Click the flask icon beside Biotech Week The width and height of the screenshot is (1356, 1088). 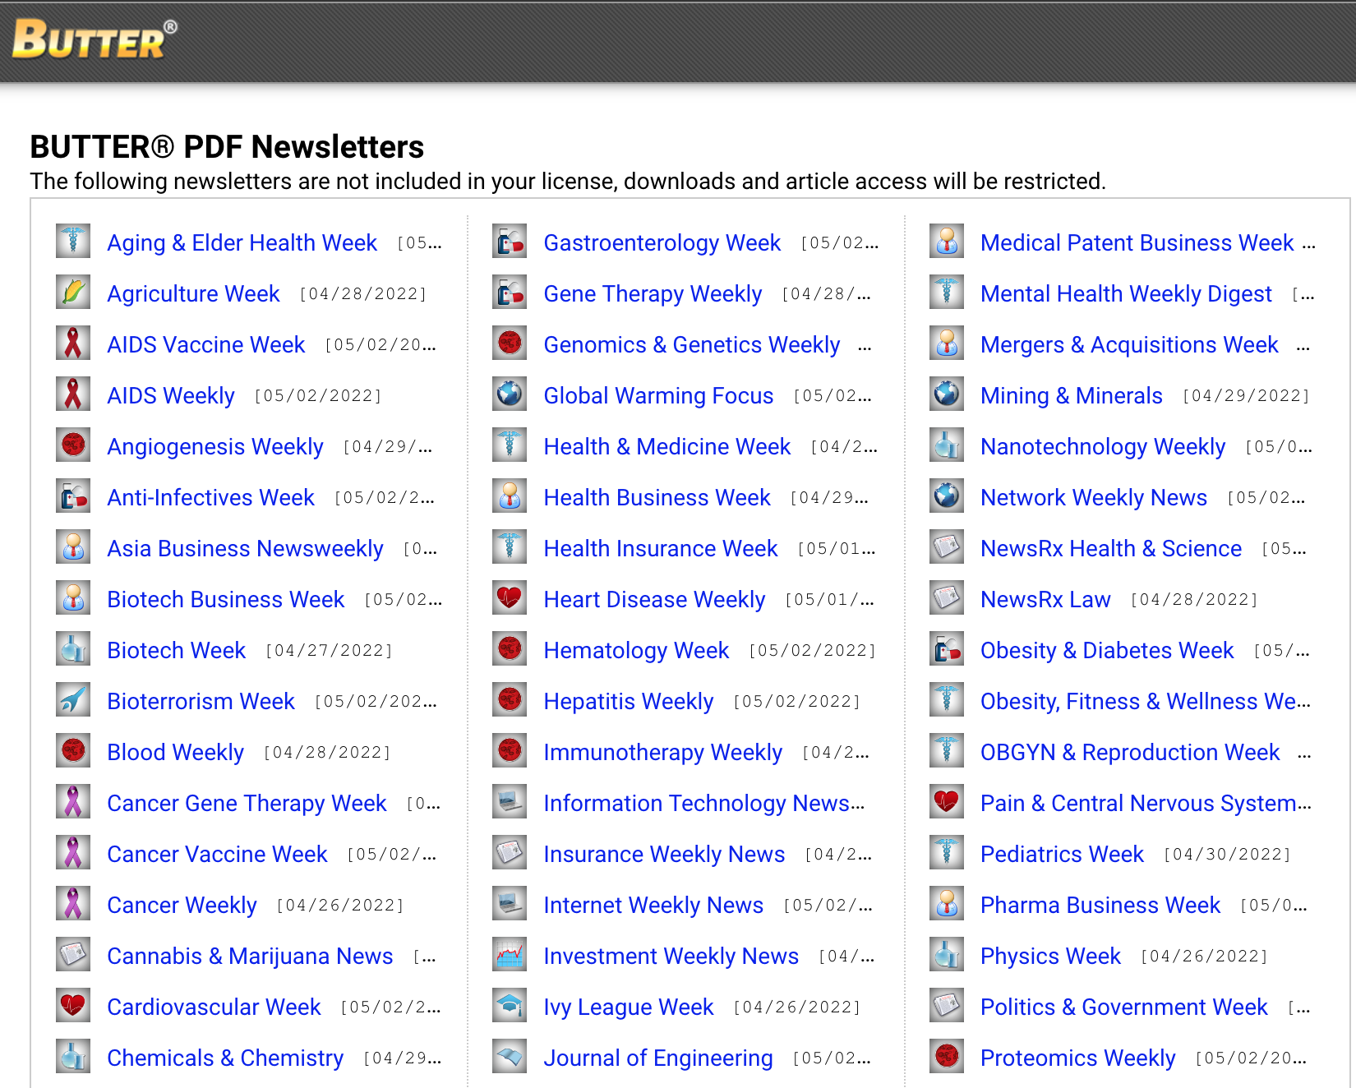tap(73, 649)
